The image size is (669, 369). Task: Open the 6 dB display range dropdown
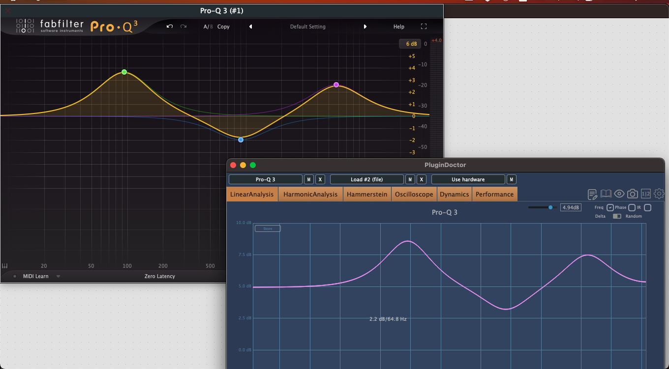coord(411,44)
